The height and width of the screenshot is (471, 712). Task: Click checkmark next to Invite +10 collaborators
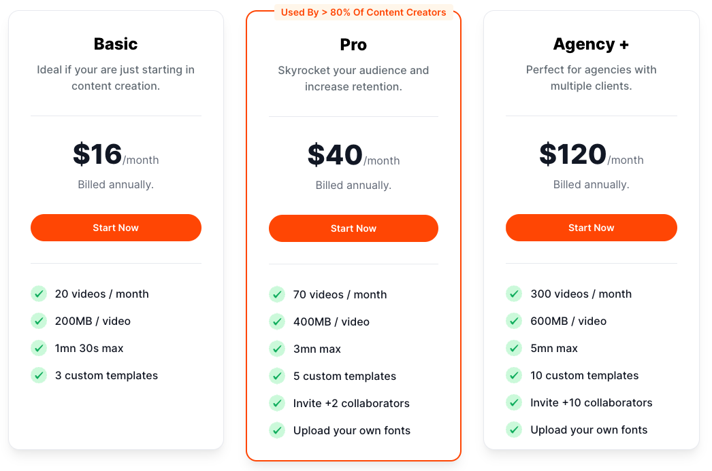coord(514,402)
